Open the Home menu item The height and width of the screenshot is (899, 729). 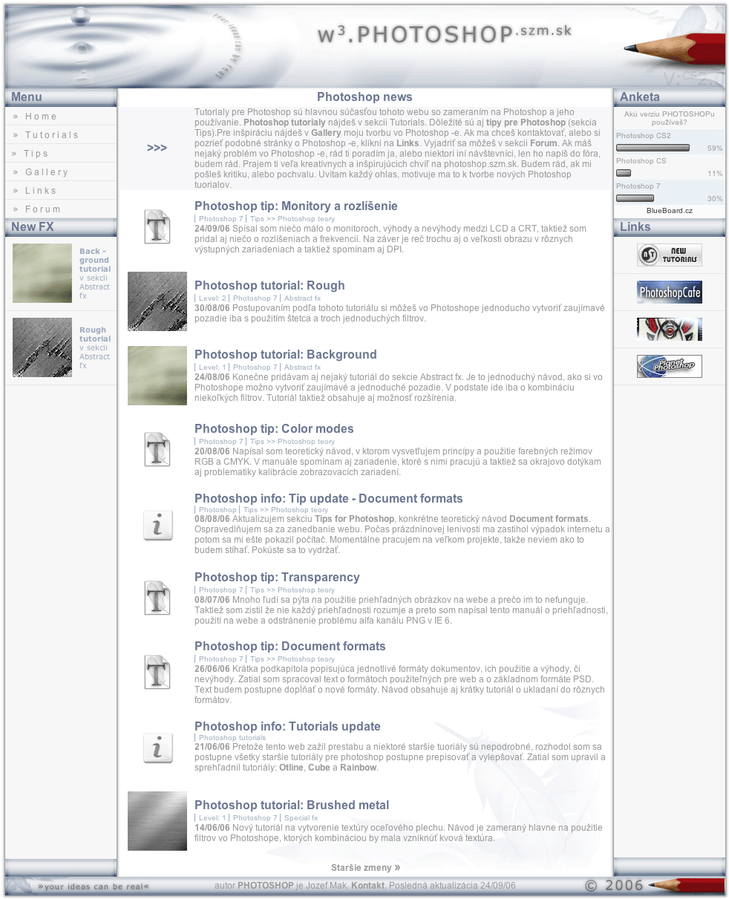tap(40, 117)
